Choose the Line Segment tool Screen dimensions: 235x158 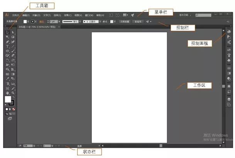pos(13,46)
